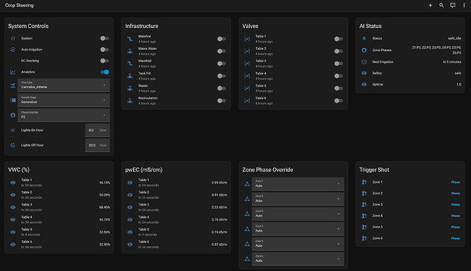This screenshot has height=271, width=471.
Task: Click the Auto Irrigation icon
Action: click(13, 50)
